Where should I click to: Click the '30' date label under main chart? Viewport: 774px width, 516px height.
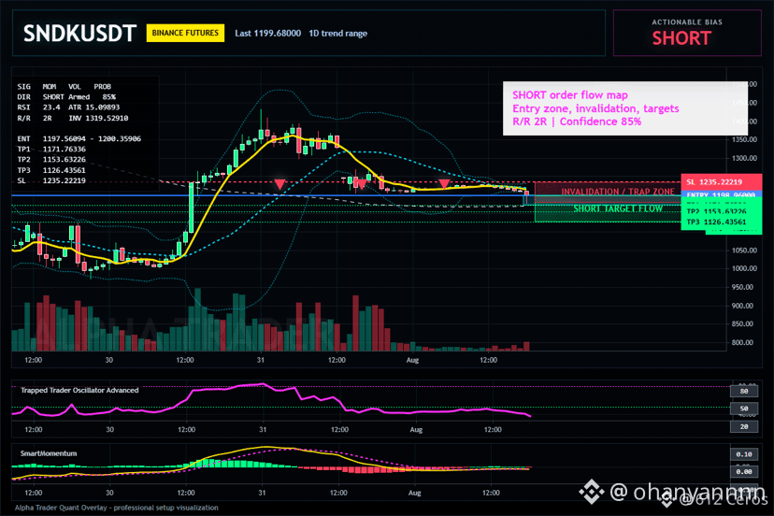[x=109, y=360]
